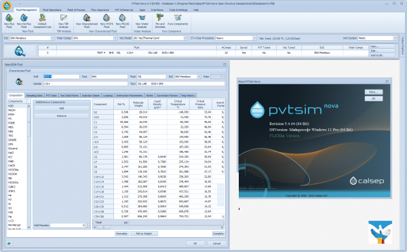The height and width of the screenshot is (252, 407).
Task: Click the Complete button
Action: pos(218,234)
